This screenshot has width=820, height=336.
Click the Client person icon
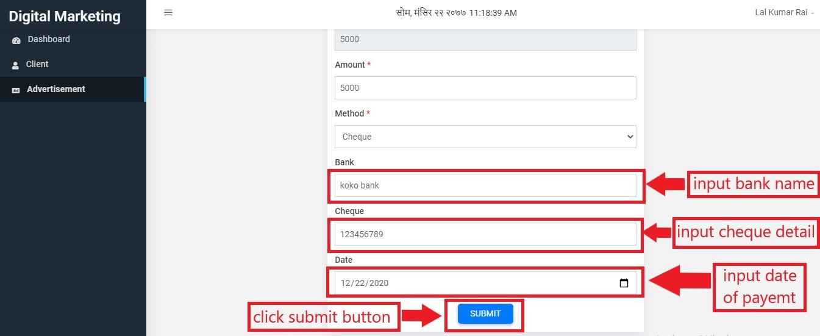coord(16,65)
